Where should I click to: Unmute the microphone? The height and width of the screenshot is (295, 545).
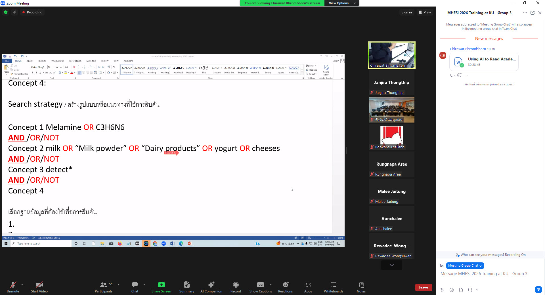click(13, 287)
